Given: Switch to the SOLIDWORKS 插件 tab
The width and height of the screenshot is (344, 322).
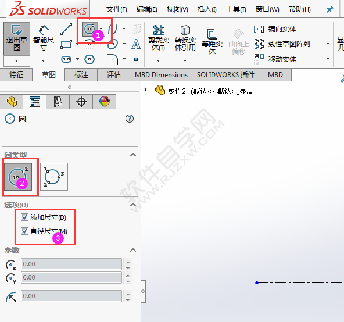Looking at the screenshot, I should (x=225, y=75).
